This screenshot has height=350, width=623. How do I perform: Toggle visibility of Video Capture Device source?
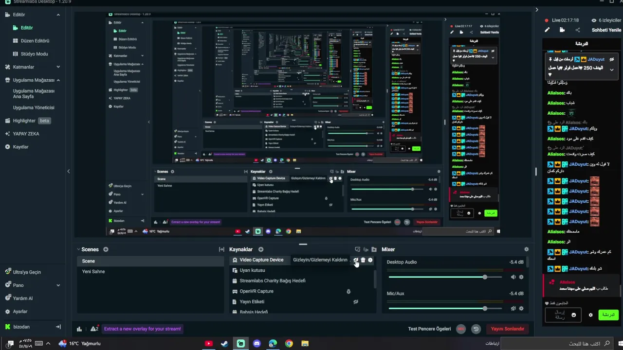pyautogui.click(x=356, y=260)
